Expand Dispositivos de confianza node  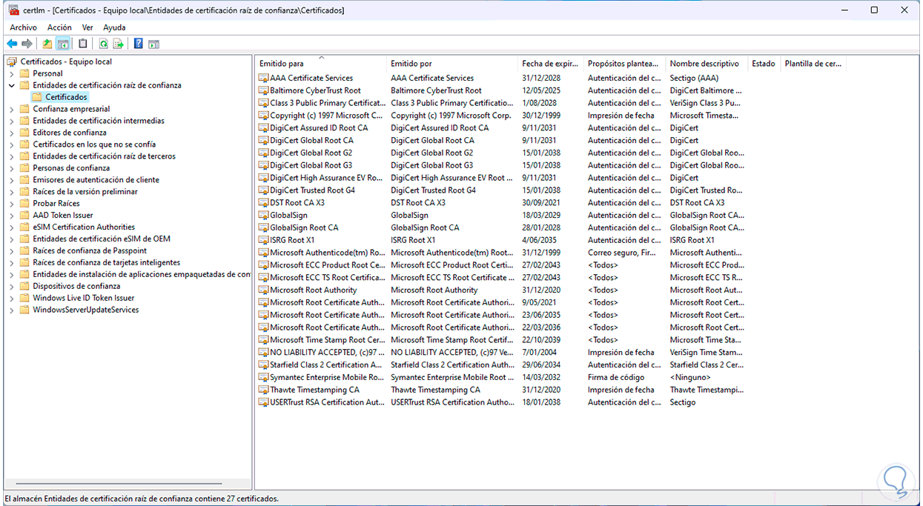coord(12,286)
